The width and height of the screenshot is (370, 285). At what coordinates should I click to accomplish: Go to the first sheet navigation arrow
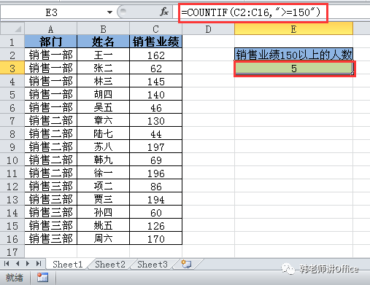pyautogui.click(x=7, y=264)
